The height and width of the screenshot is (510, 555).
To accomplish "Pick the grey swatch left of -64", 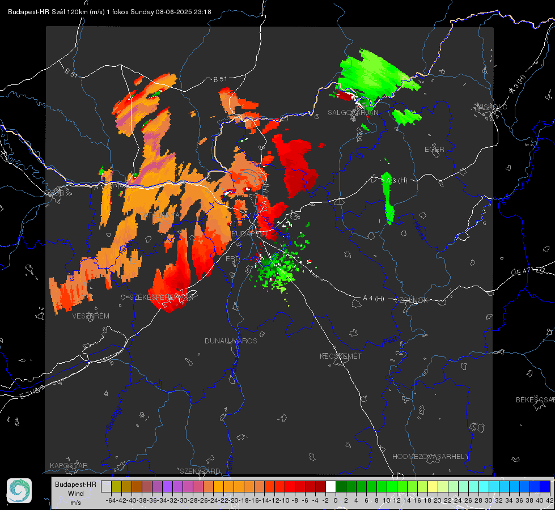I will [x=106, y=487].
